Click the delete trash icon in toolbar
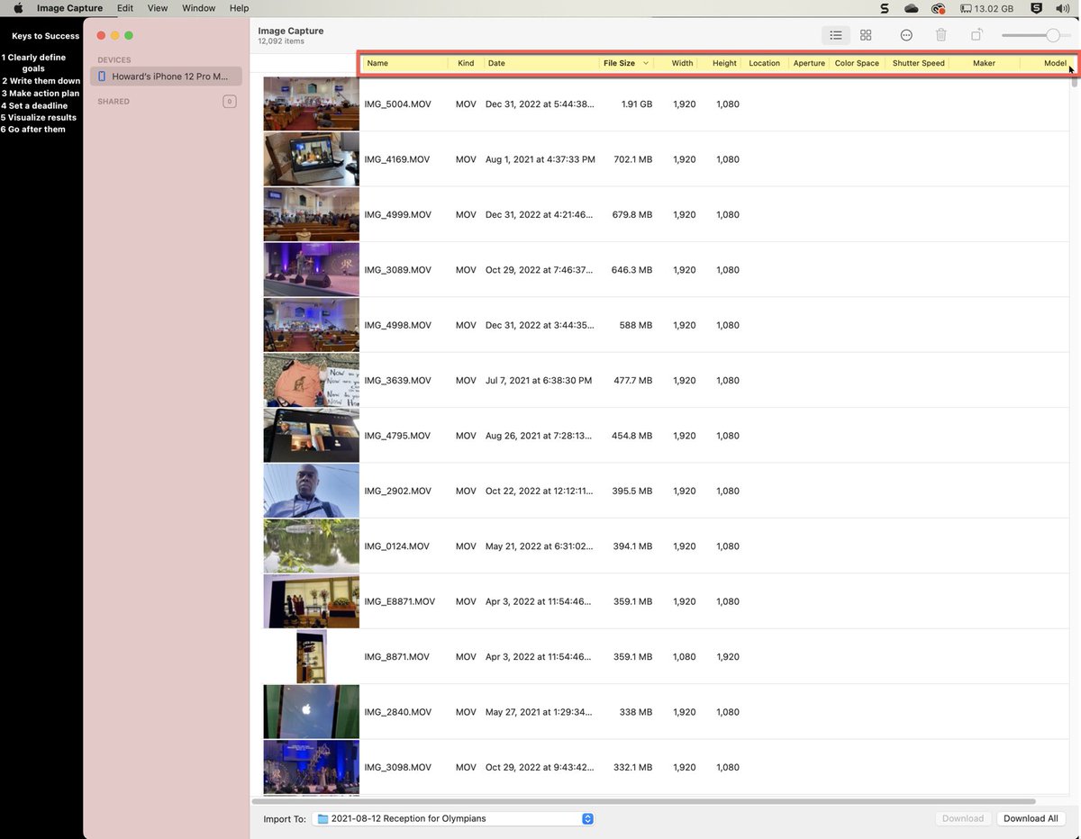 pos(940,35)
